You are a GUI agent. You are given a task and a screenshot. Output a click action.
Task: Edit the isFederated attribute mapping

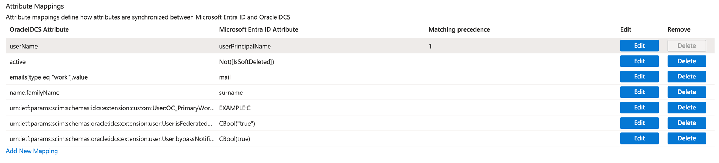coord(639,123)
